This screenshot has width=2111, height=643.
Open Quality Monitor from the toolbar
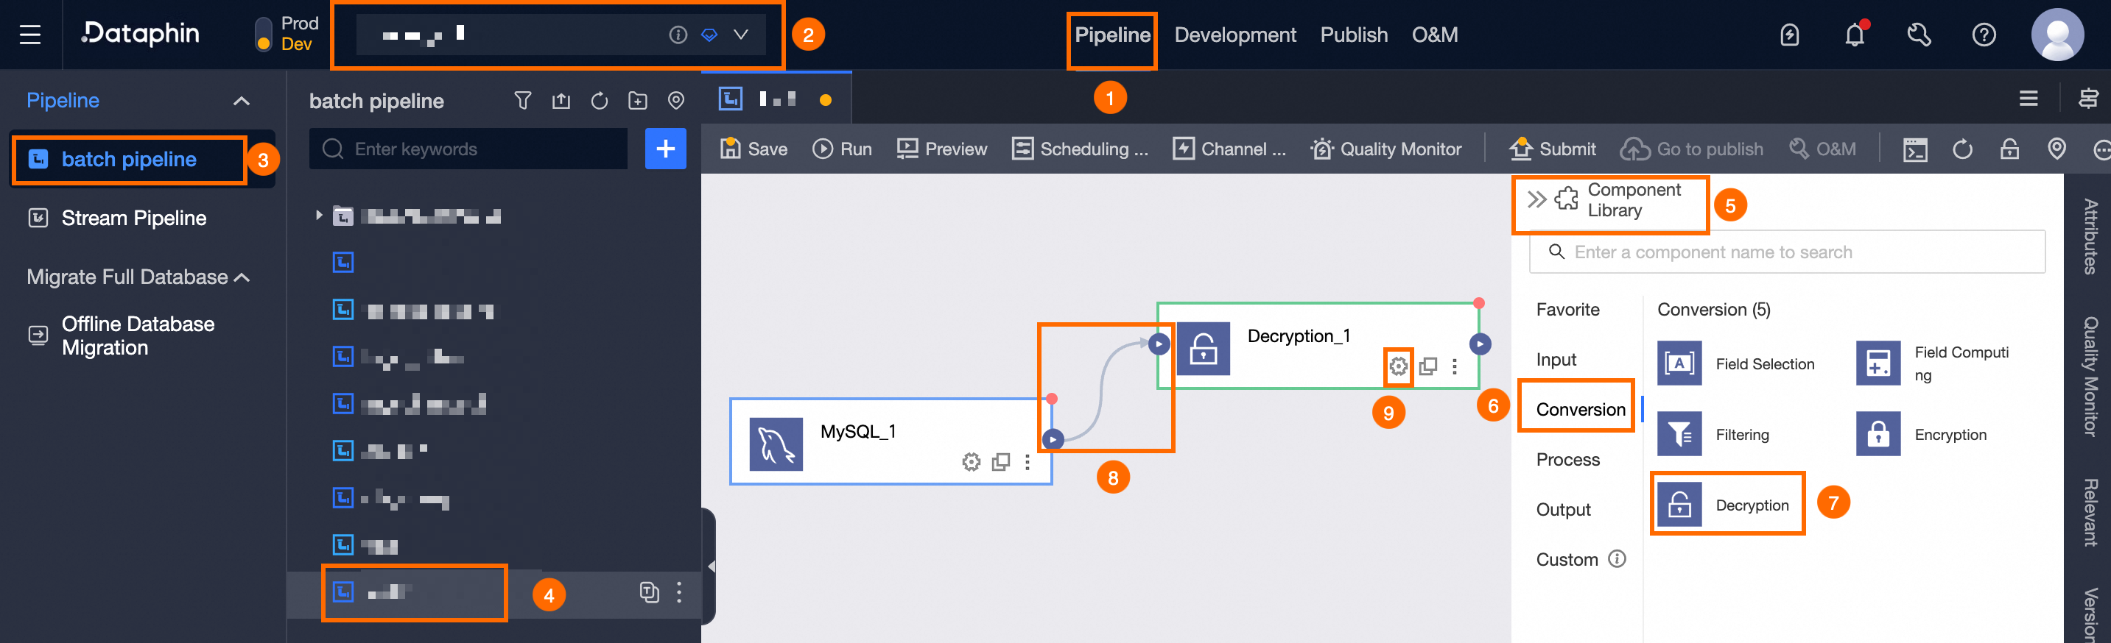pos(1385,149)
